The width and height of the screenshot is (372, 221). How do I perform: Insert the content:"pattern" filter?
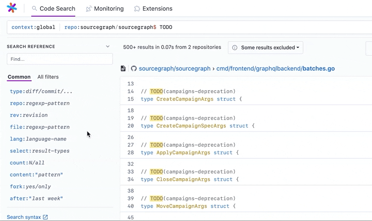click(x=36, y=175)
